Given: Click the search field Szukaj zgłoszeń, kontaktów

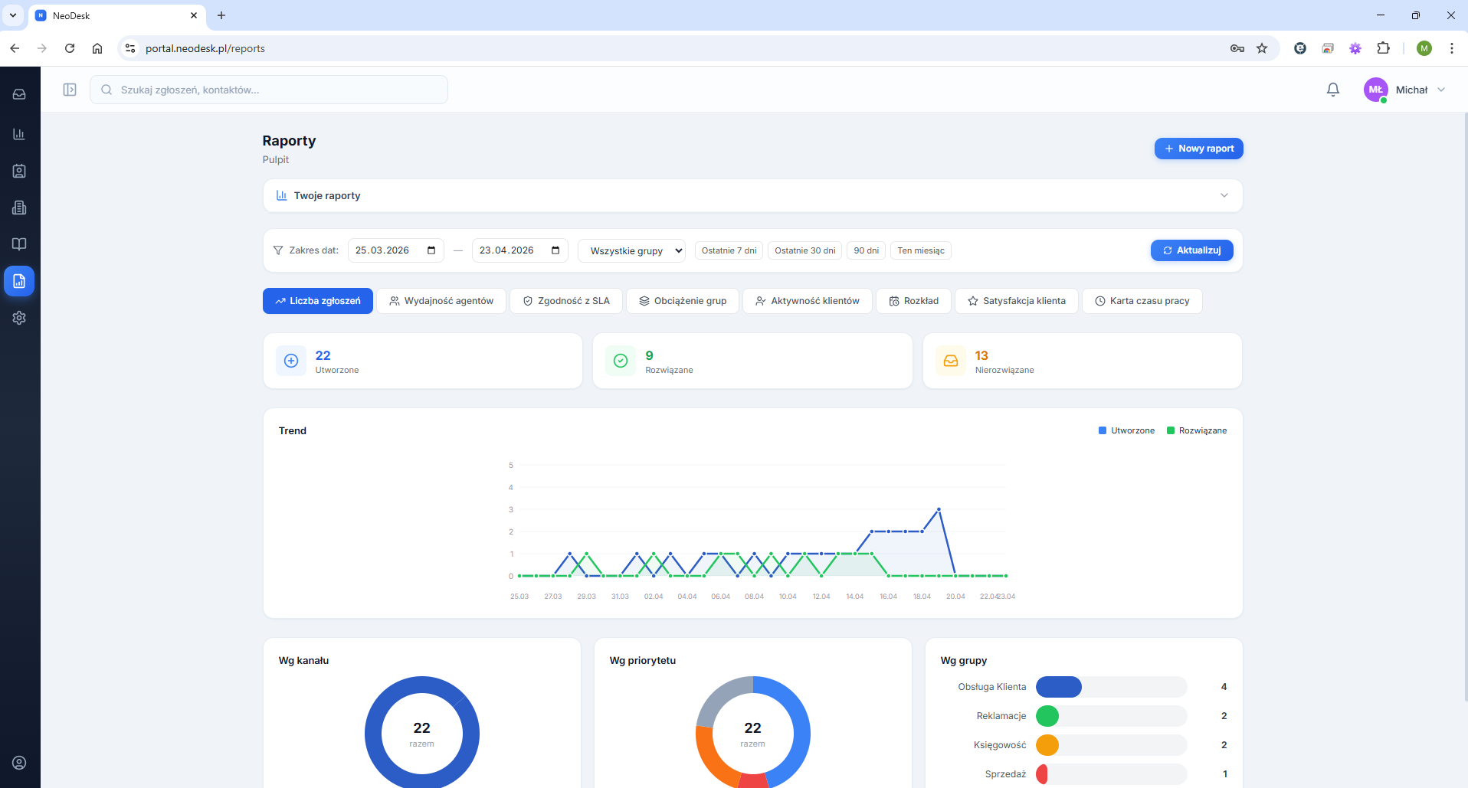Looking at the screenshot, I should coord(269,90).
